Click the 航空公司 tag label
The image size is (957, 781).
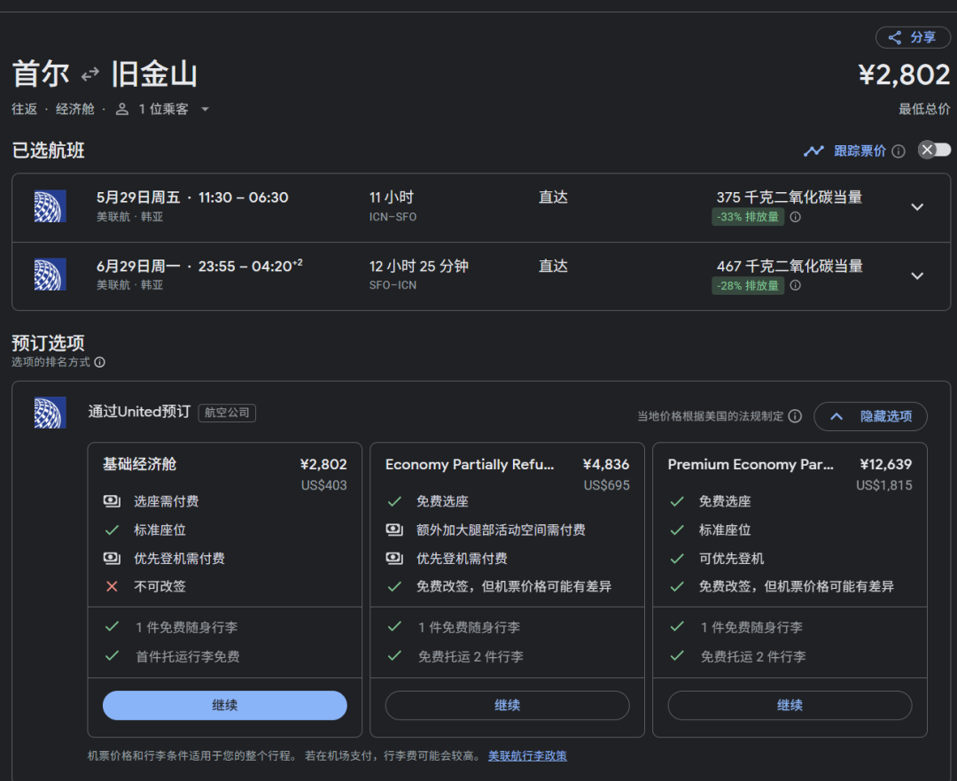227,413
